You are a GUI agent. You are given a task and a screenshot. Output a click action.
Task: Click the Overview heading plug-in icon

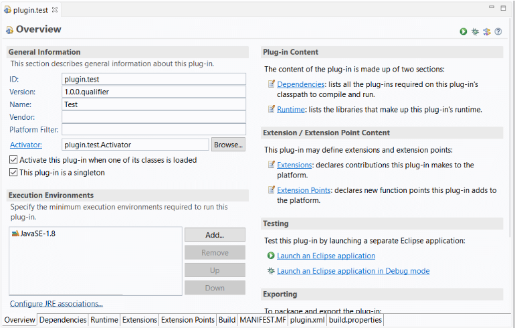9,30
